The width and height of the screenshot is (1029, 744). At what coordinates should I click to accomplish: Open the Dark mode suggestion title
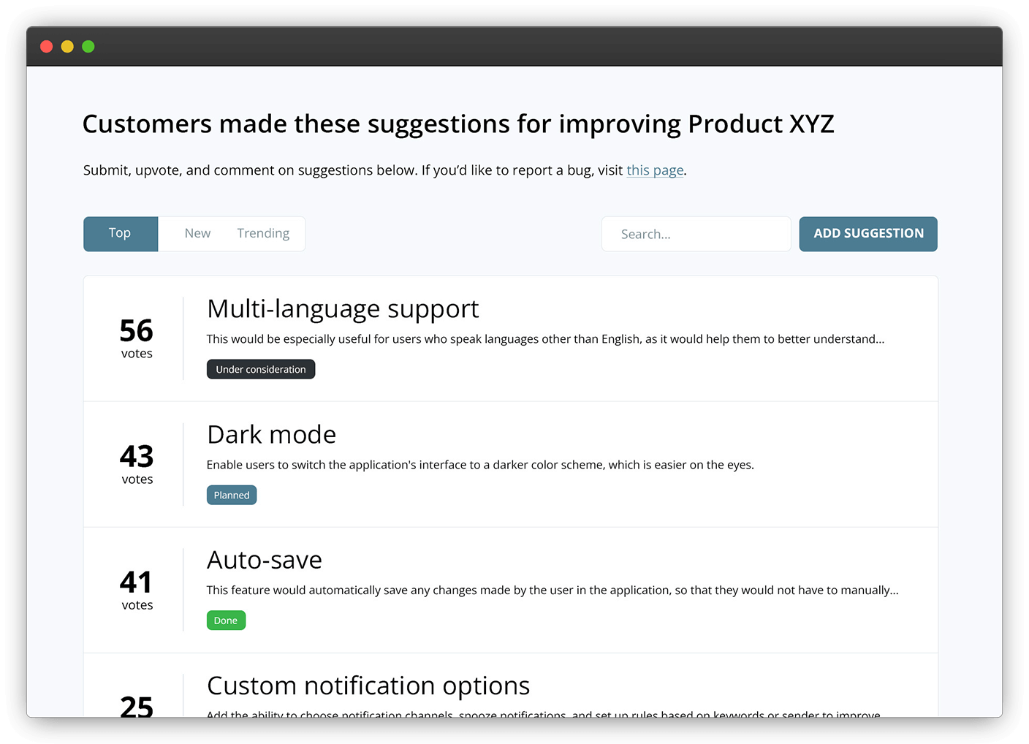(x=271, y=435)
